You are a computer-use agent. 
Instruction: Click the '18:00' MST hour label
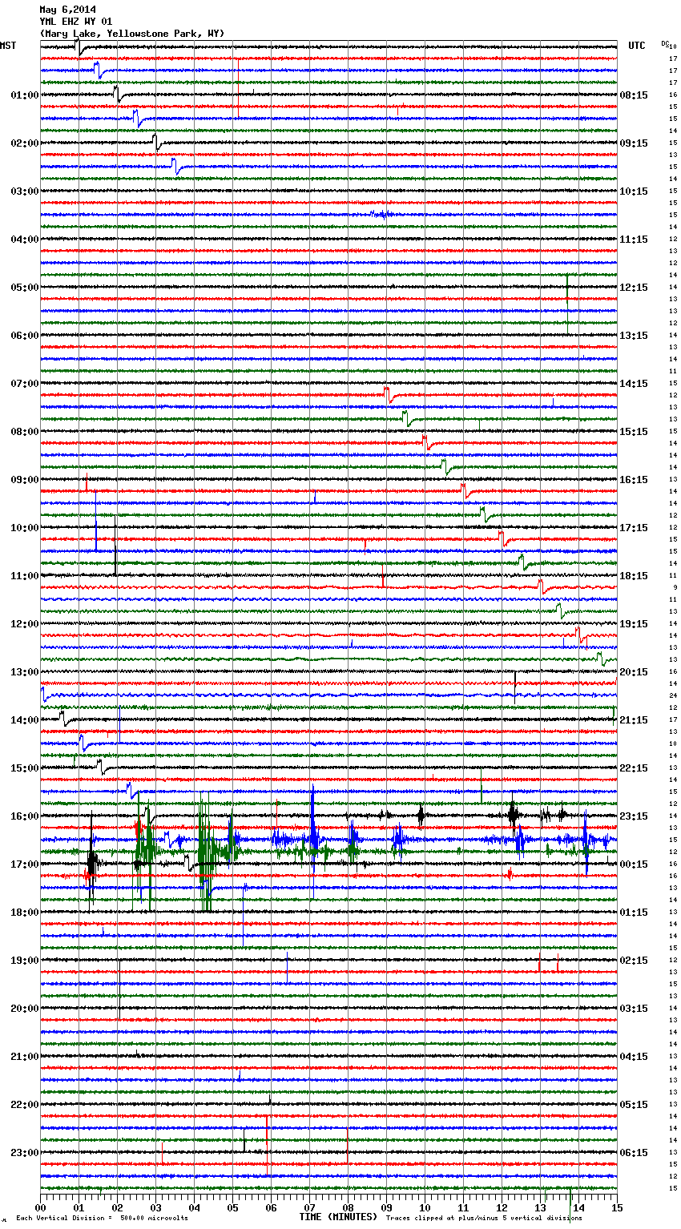(x=24, y=913)
